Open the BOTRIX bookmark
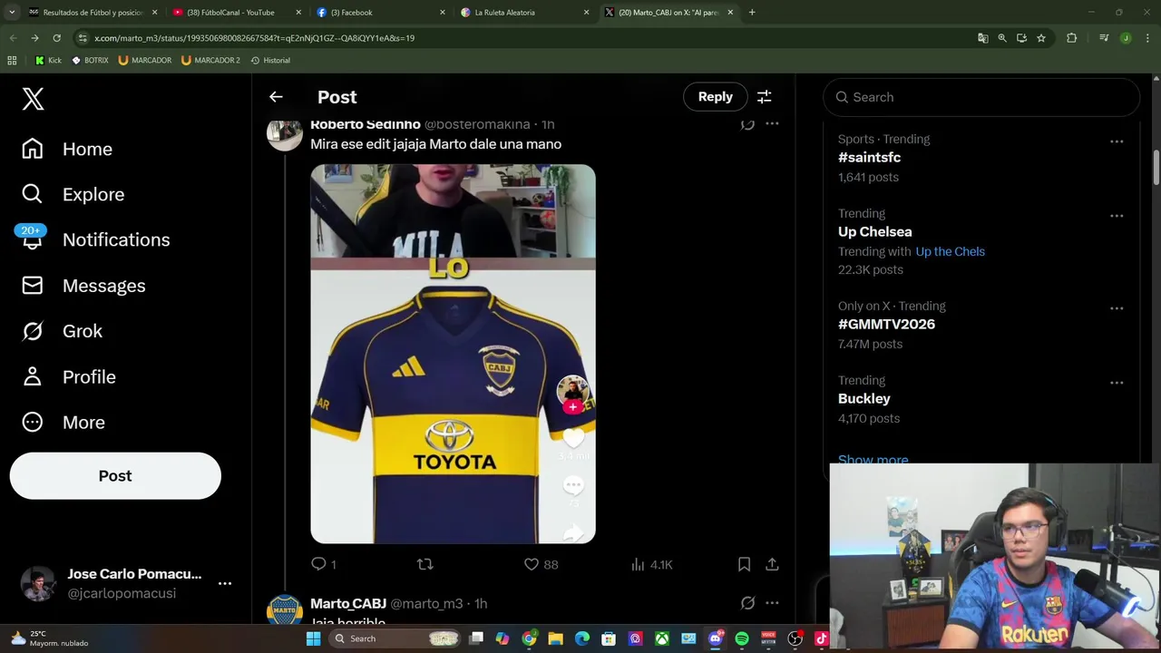This screenshot has height=653, width=1161. [90, 60]
